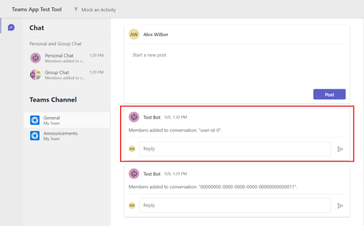Select the General channel

[x=67, y=121]
